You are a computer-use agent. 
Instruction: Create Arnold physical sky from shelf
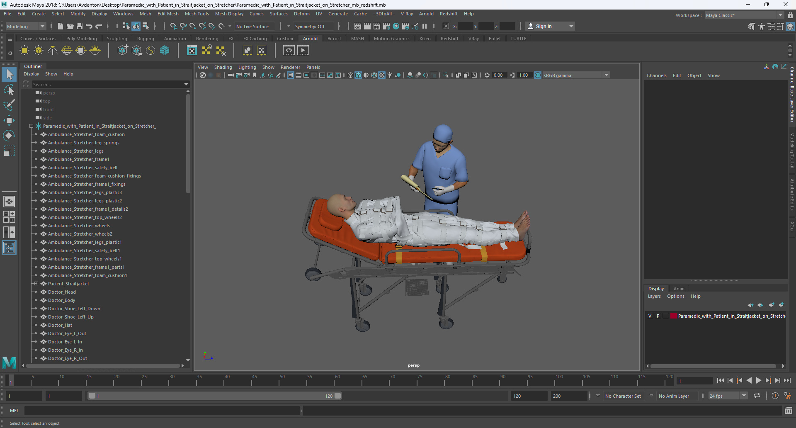coord(95,51)
